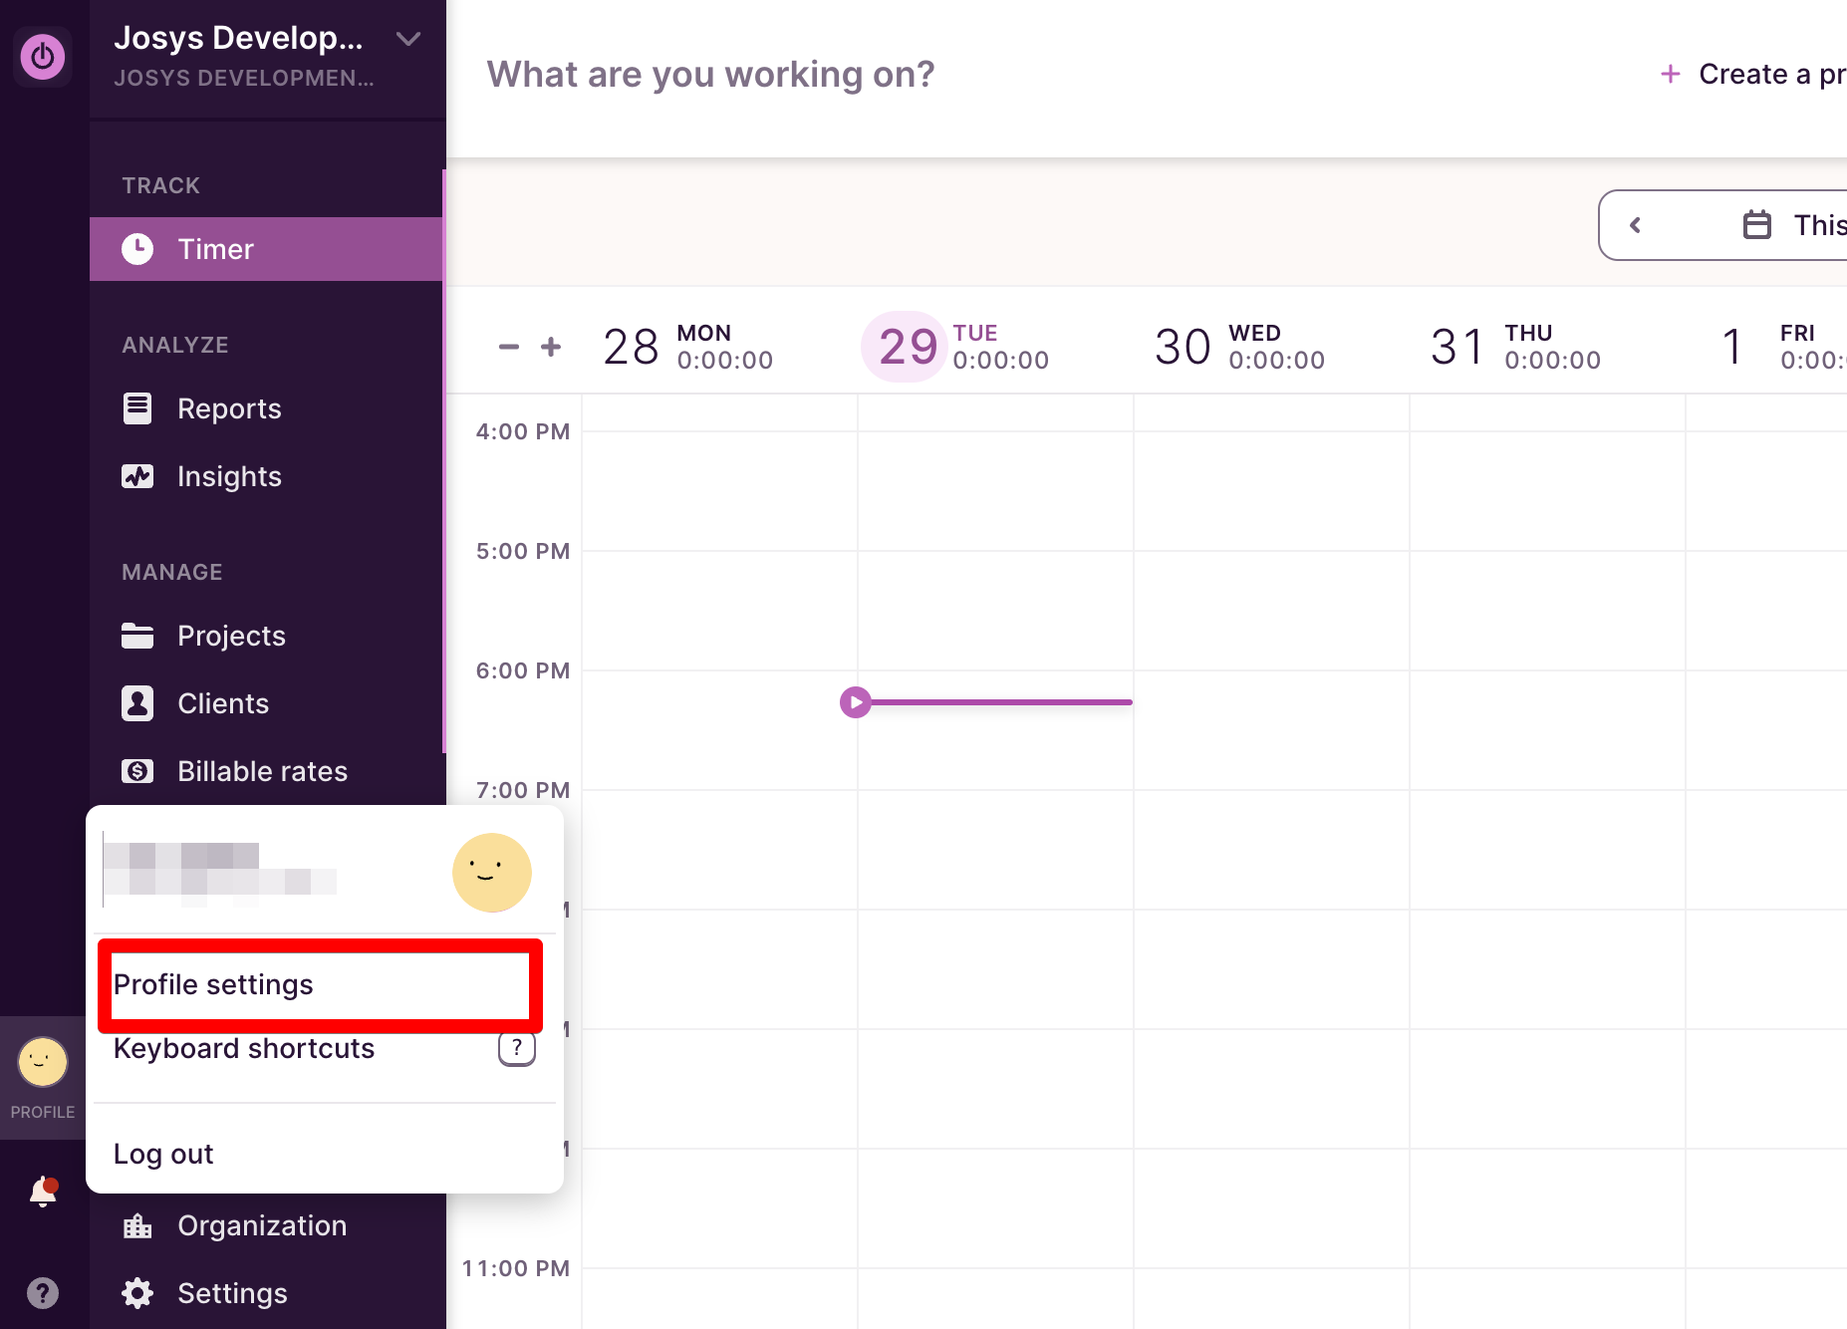Click Keyboard shortcuts menu entry
The height and width of the screenshot is (1329, 1847).
[244, 1049]
